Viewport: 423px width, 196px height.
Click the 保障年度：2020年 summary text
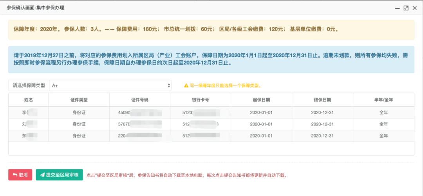click(x=37, y=29)
